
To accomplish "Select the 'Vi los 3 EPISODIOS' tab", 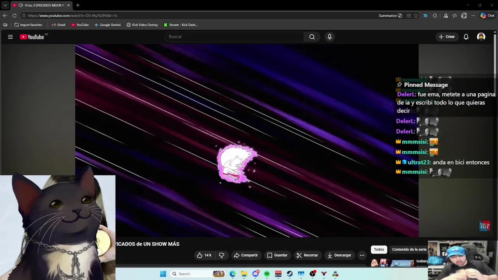I will [x=42, y=5].
